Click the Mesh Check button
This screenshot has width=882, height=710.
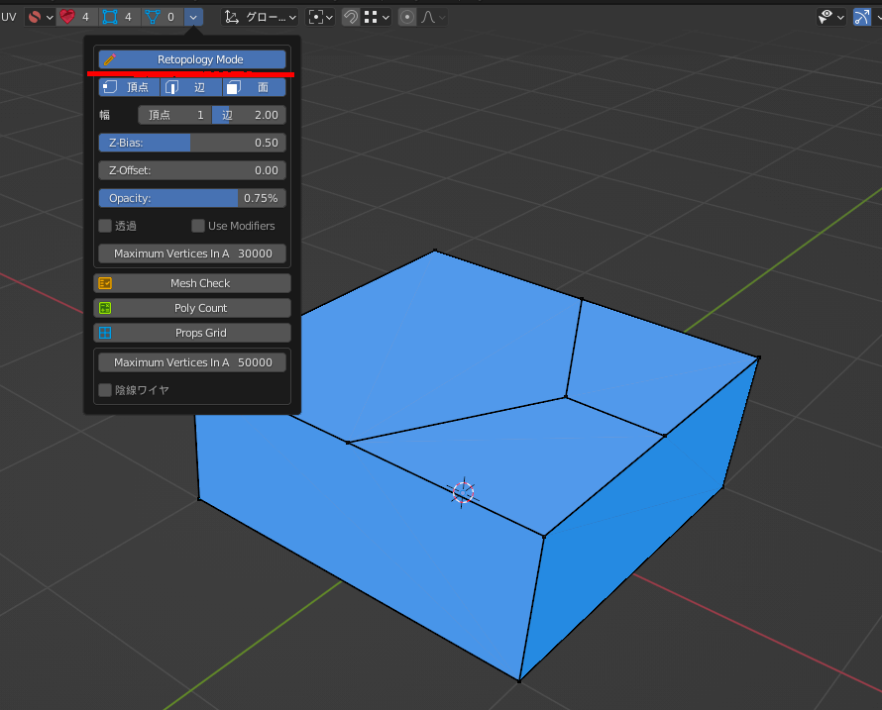(x=192, y=283)
